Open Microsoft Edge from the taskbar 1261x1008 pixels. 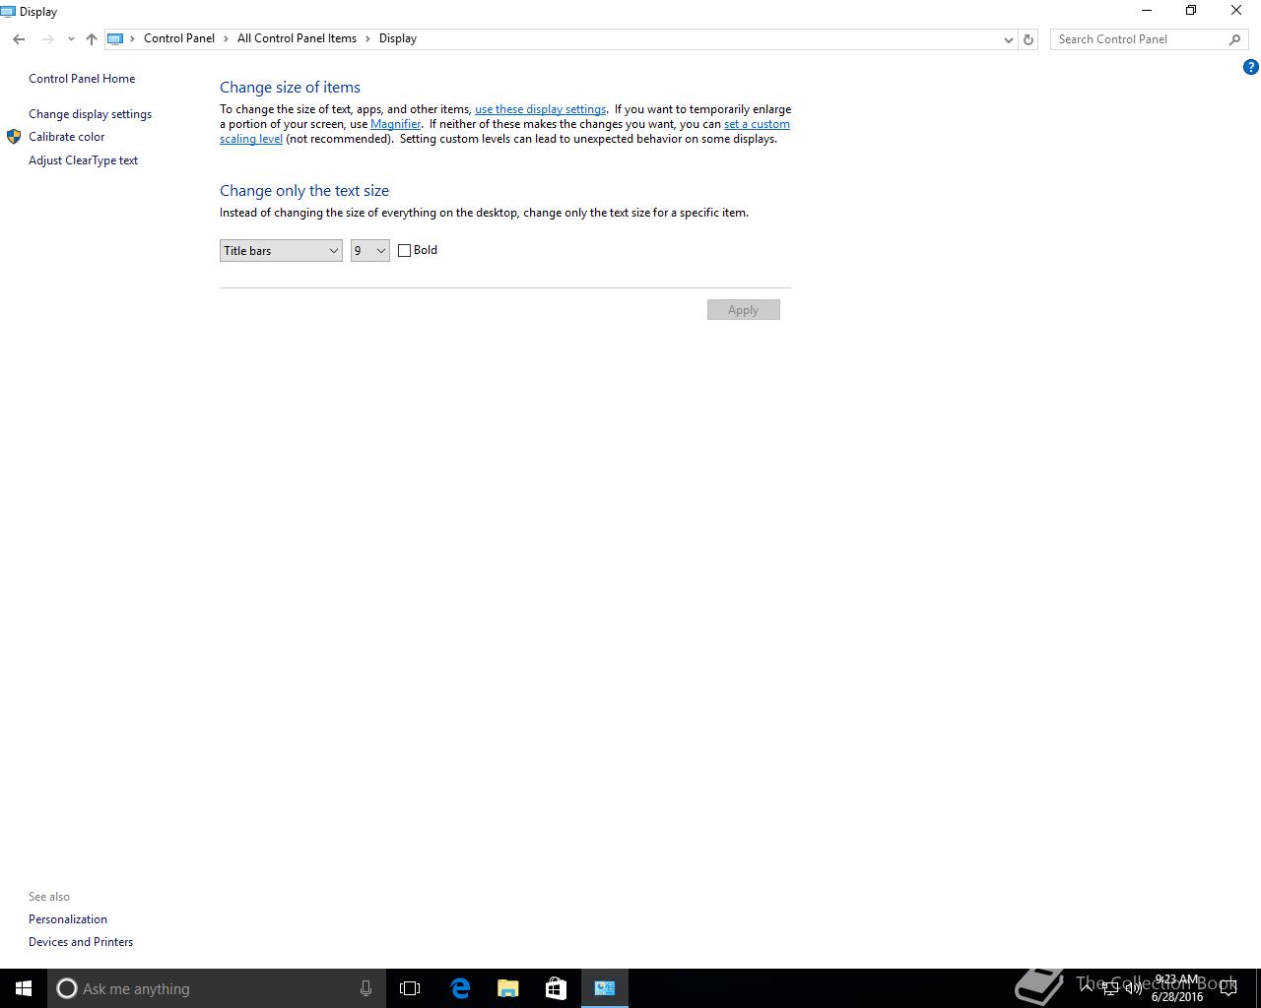(x=460, y=988)
